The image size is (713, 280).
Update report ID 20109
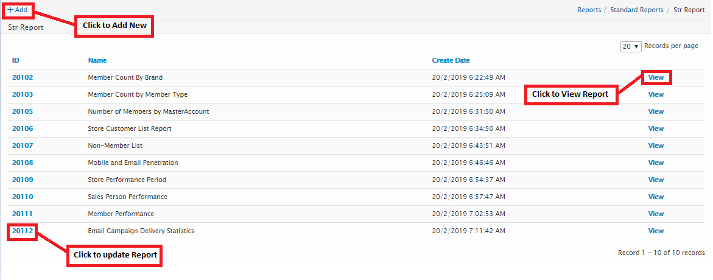coord(23,180)
